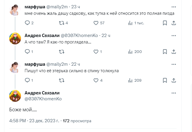Image resolution: width=192 pixels, height=132 pixels.
Task: Retweet the first марфуша tweet
Action: [x=61, y=23]
